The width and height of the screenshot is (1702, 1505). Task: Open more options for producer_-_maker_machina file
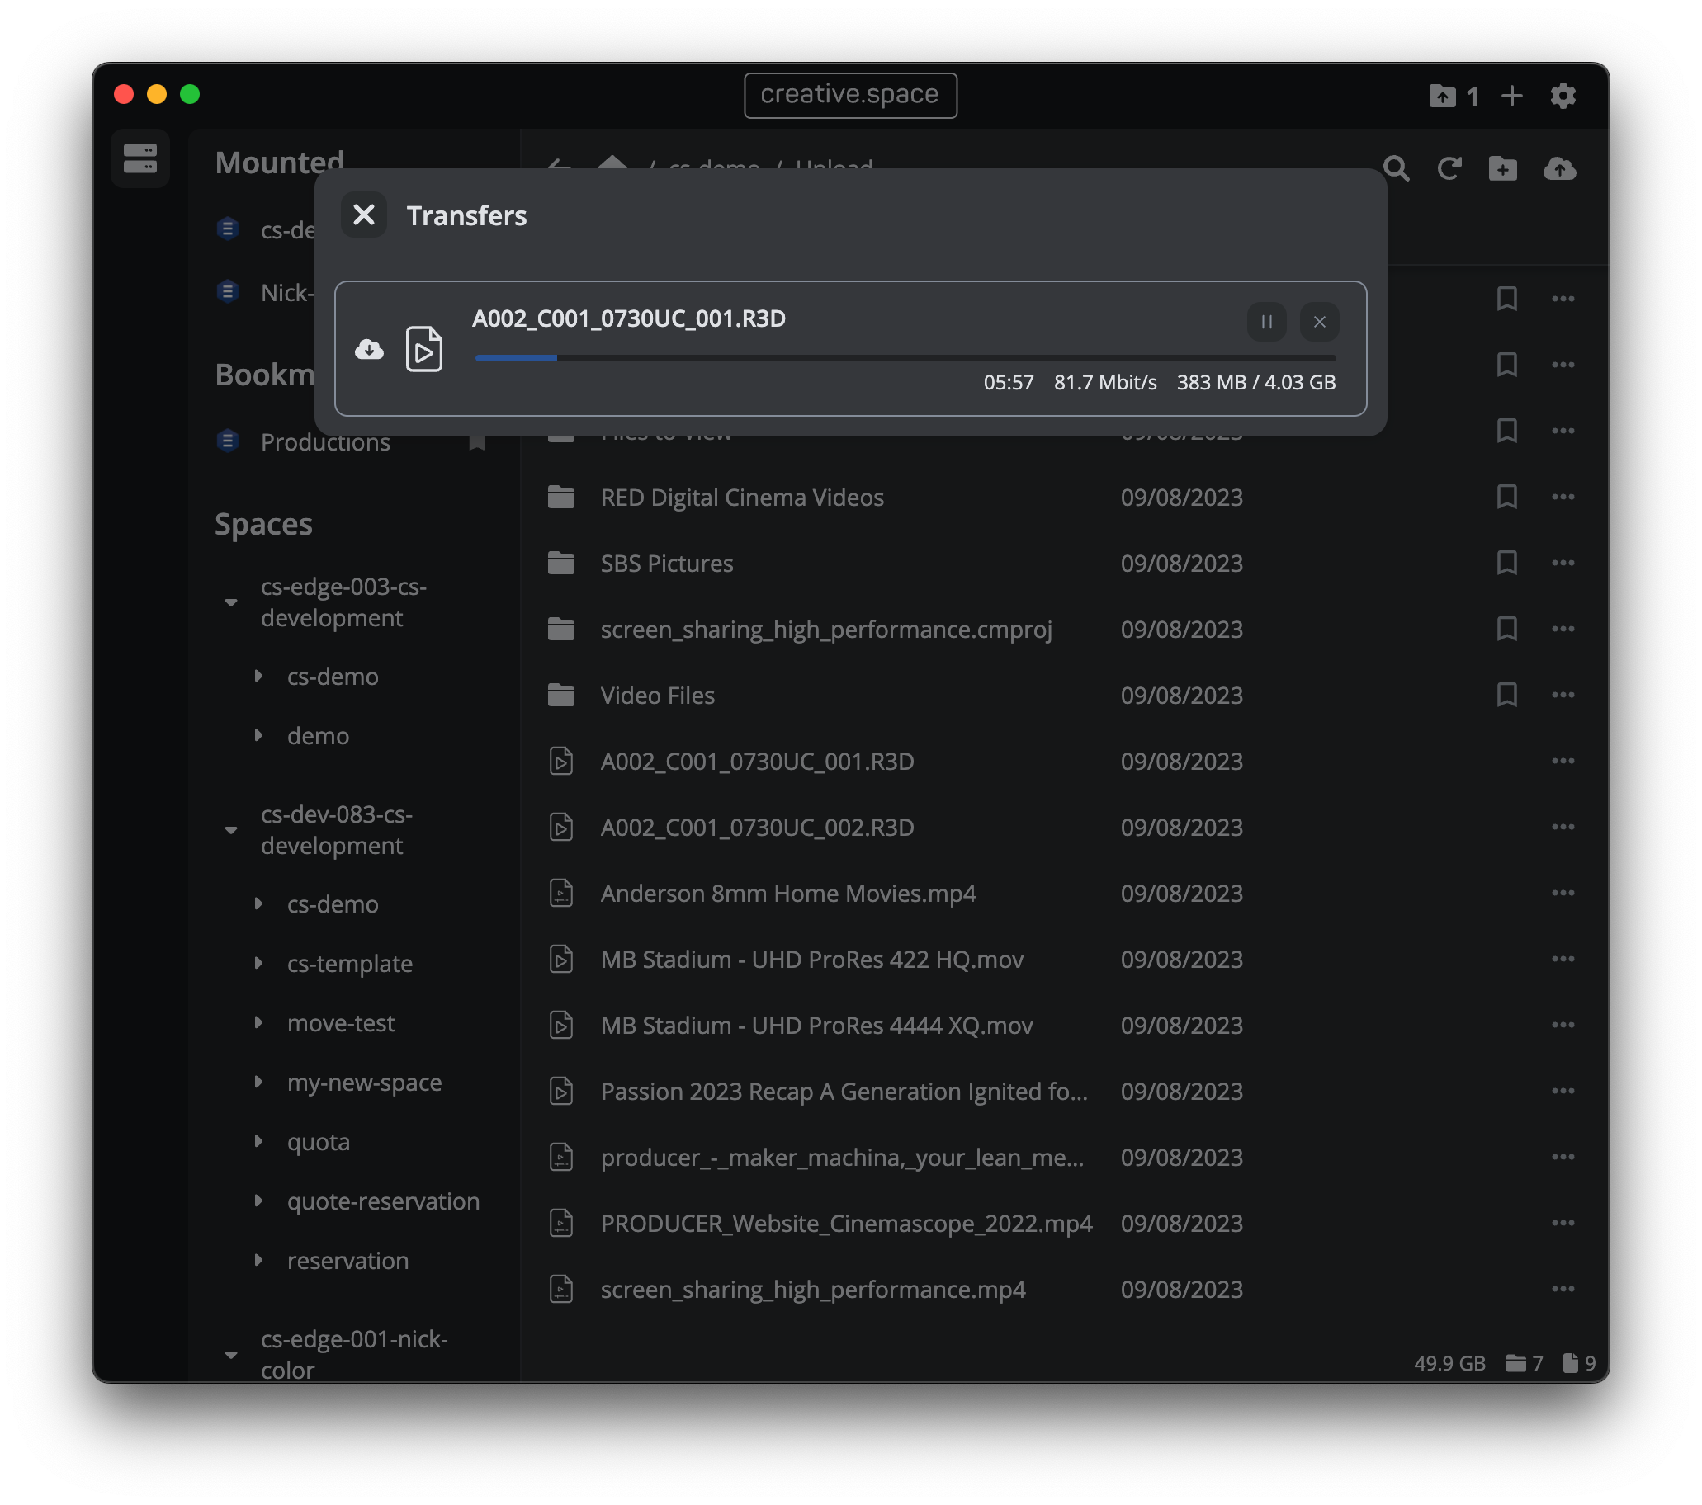(x=1563, y=1157)
